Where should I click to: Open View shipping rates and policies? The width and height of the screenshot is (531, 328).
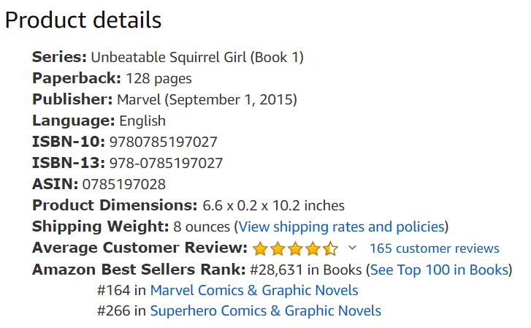tap(341, 226)
